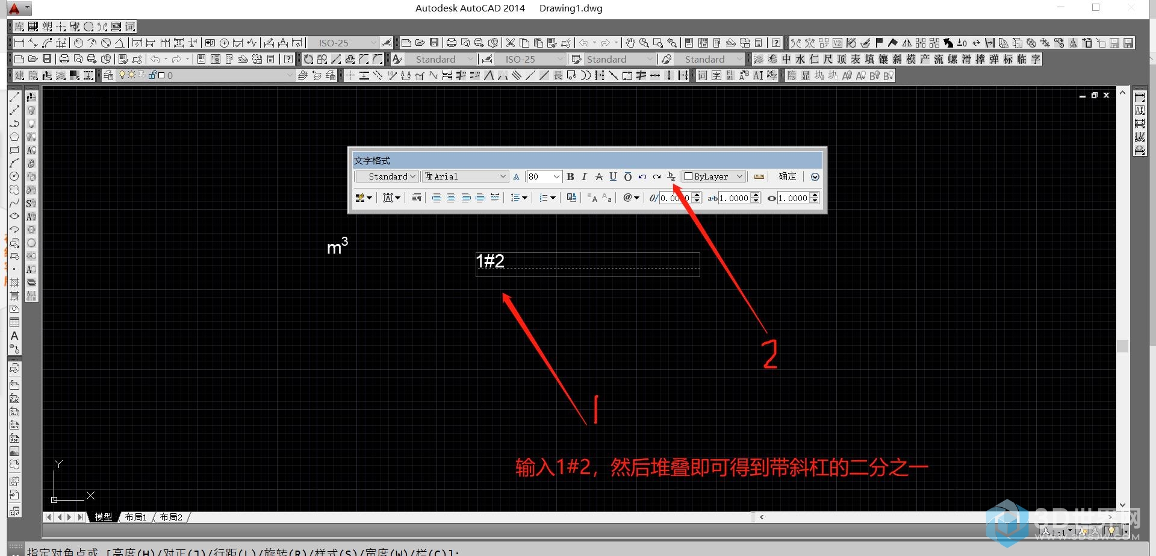Click the 填 toolbar button
The width and height of the screenshot is (1156, 556).
pos(869,59)
